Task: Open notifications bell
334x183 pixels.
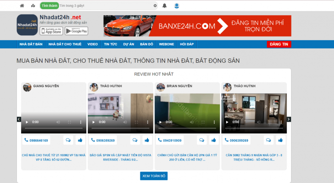Action: pos(164,6)
